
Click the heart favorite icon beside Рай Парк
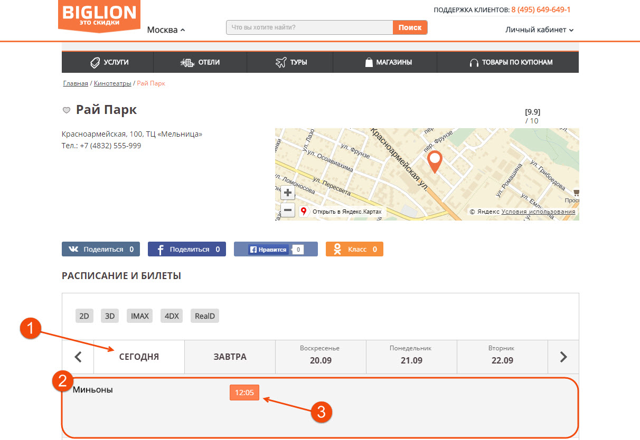coord(67,110)
